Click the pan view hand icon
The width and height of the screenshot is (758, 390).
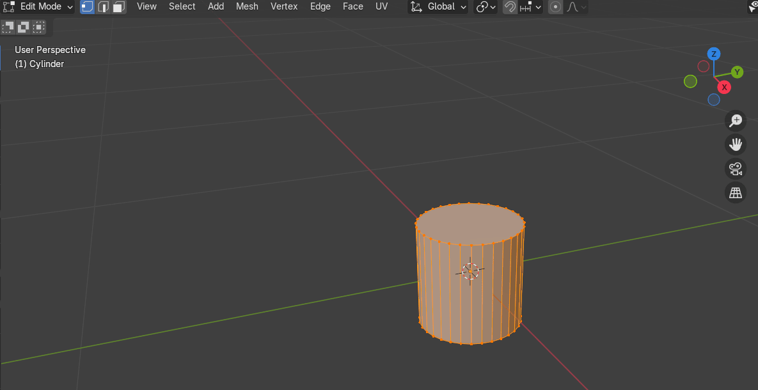(x=736, y=144)
